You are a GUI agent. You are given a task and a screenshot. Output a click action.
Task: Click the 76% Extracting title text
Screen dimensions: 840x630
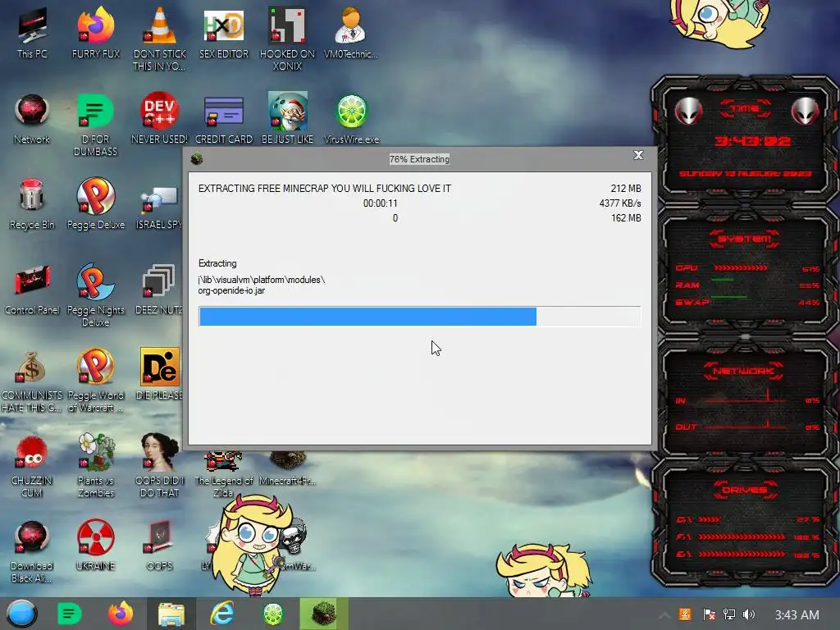tap(419, 159)
